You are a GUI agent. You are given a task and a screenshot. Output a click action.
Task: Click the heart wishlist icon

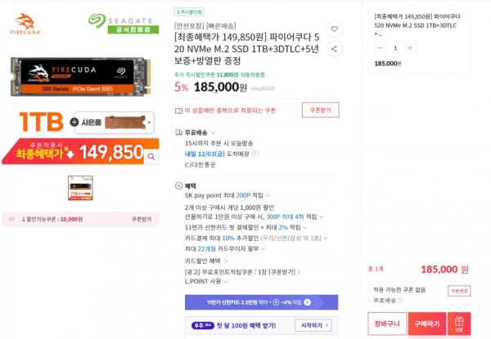click(334, 29)
